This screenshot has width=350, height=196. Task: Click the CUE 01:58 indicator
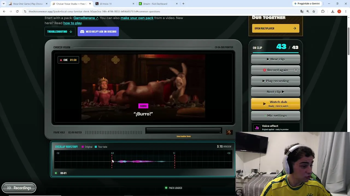(x=68, y=60)
